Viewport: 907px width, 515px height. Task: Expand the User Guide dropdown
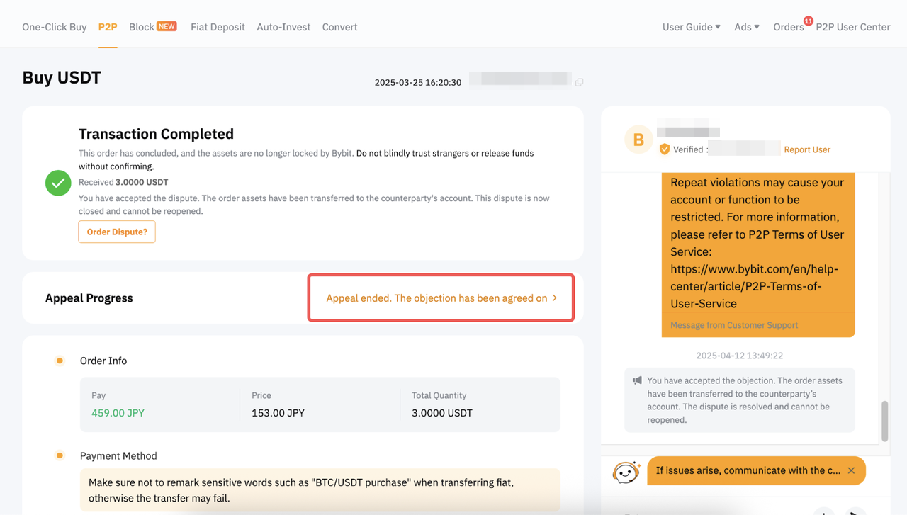(691, 27)
